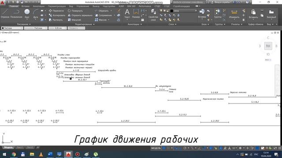The height and width of the screenshot is (158, 282).
Task: Add a new layout with plus tab
Action: 38,147
